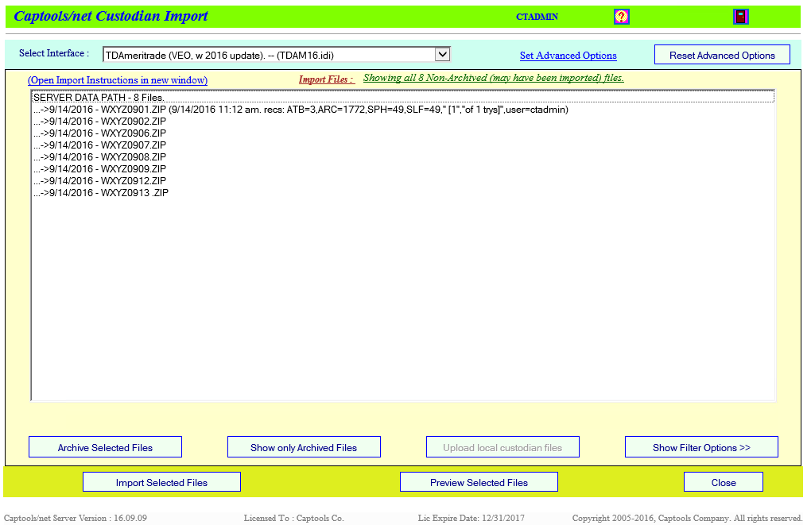
Task: Click the help question mark icon
Action: pyautogui.click(x=621, y=17)
